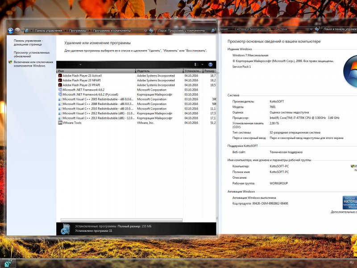The image size is (357, 268).
Task: Sort the list by Имя column
Action: [96, 71]
